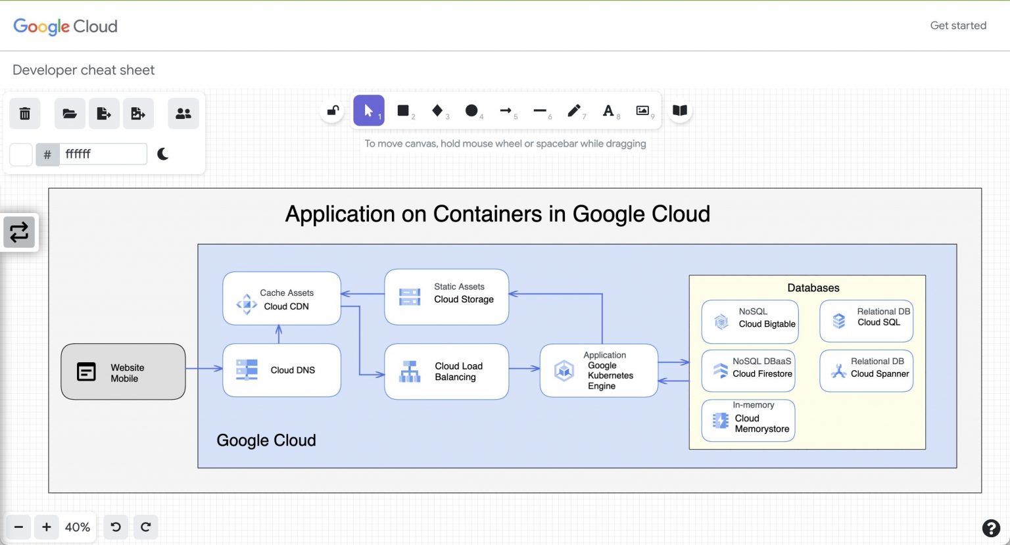1010x545 pixels.
Task: Undo the last canvas action
Action: pyautogui.click(x=116, y=527)
